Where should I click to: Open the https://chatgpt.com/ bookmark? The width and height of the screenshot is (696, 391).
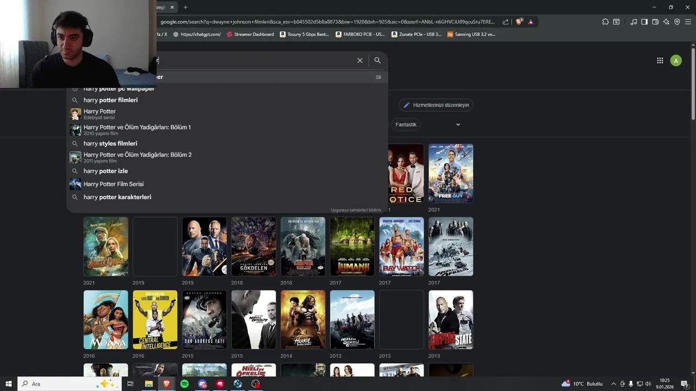197,34
